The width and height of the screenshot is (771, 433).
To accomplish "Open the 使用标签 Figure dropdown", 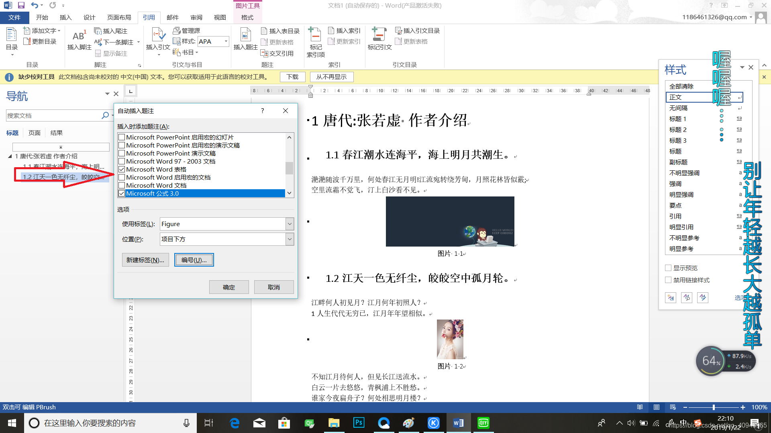I will 290,224.
